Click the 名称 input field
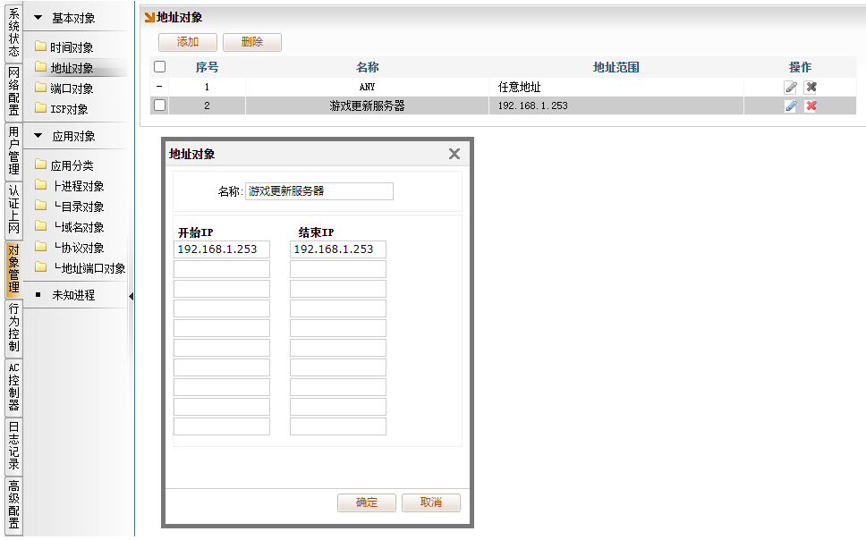This screenshot has width=866, height=540. (319, 191)
